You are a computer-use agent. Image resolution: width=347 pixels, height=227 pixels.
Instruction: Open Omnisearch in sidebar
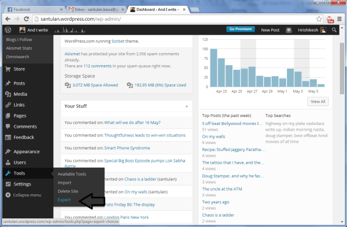17,56
